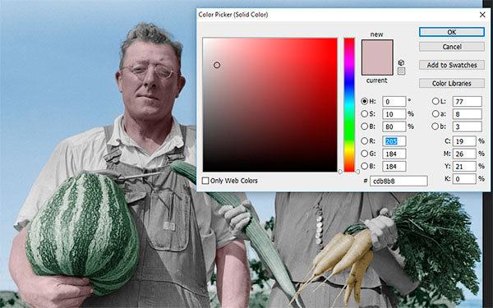This screenshot has width=493, height=308.
Task: Select the L lightness radio button
Action: pos(435,101)
